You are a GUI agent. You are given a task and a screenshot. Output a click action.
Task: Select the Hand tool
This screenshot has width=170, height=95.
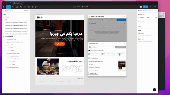click(32, 7)
